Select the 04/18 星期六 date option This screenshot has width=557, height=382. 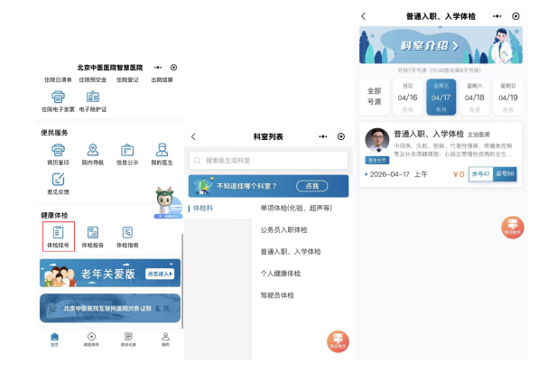click(x=472, y=97)
